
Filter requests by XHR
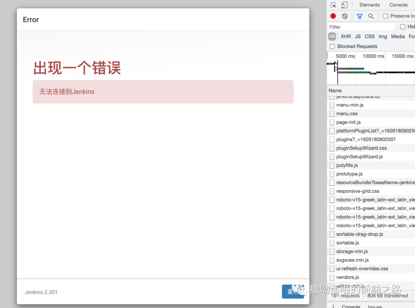tap(346, 36)
